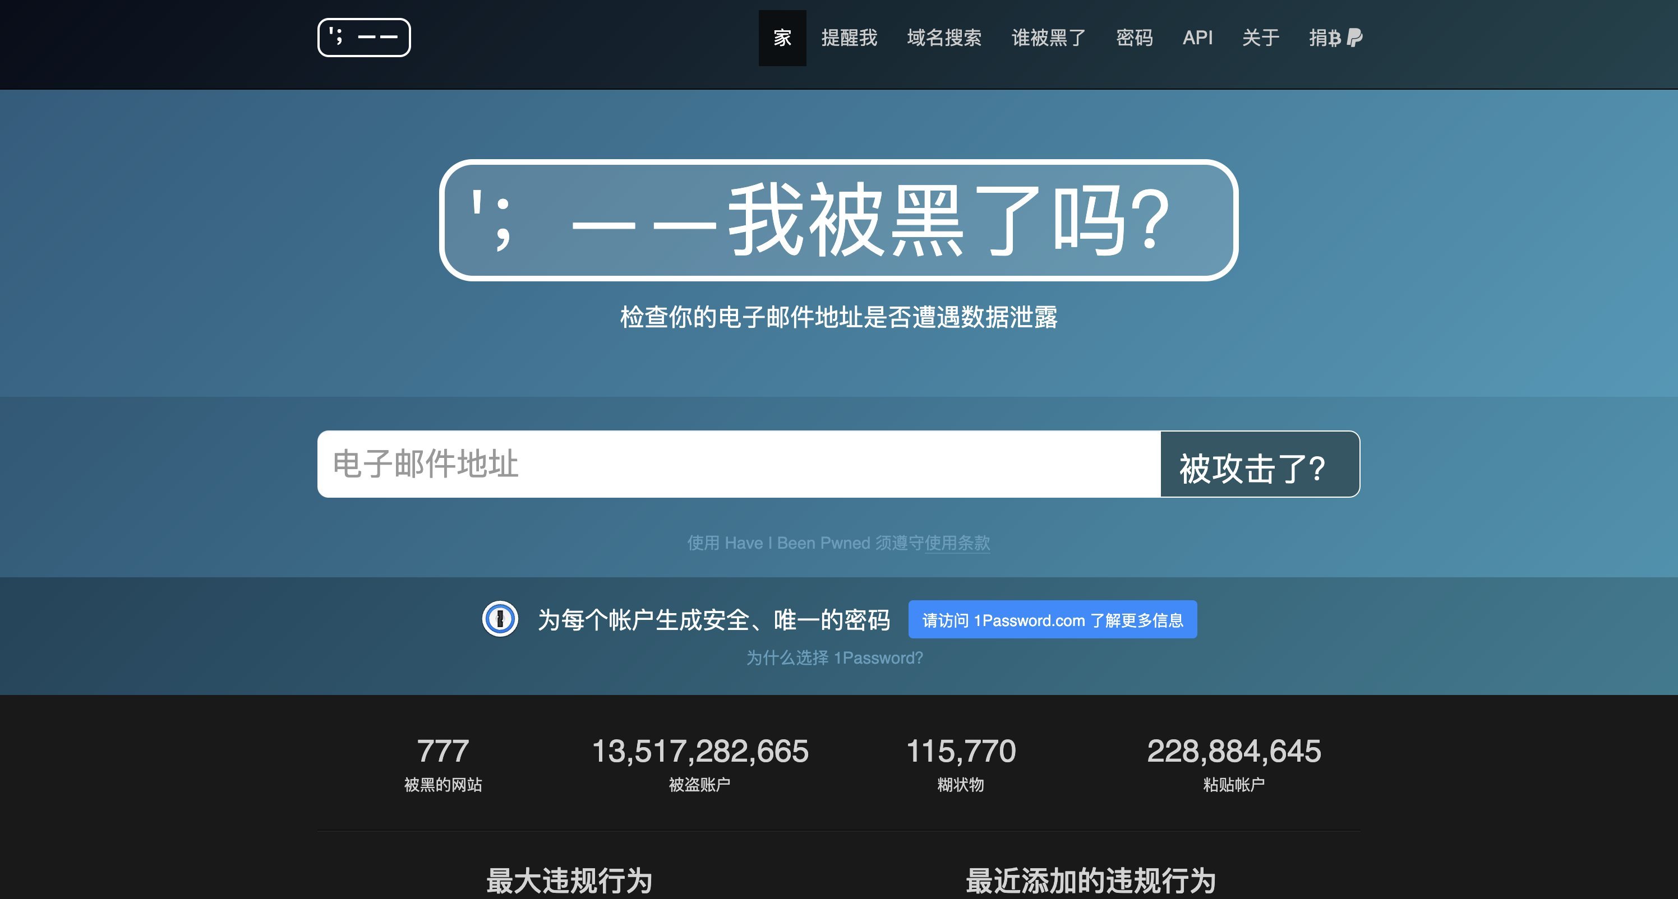Screen dimensions: 1678x899
Task: Click the PayPal donation icon
Action: pos(1356,39)
